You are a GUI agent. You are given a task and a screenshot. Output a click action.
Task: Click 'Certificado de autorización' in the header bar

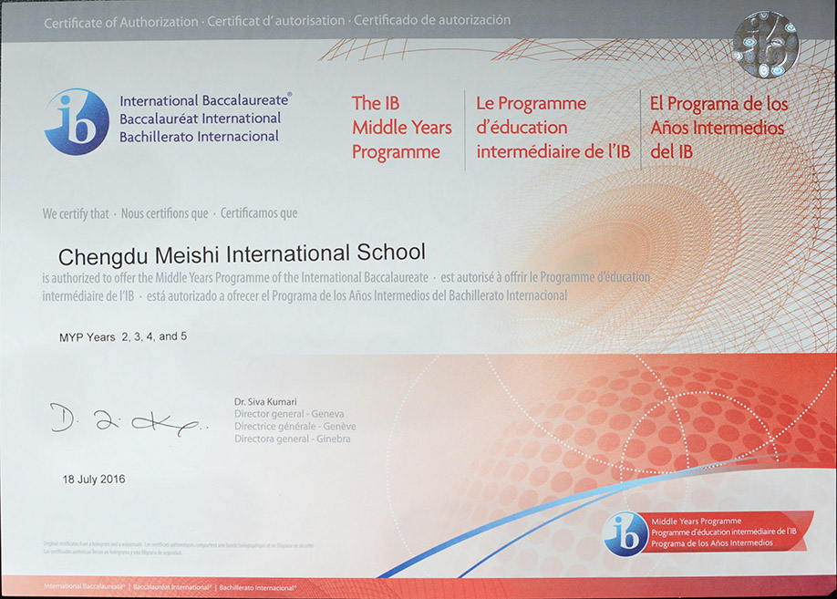pyautogui.click(x=432, y=20)
